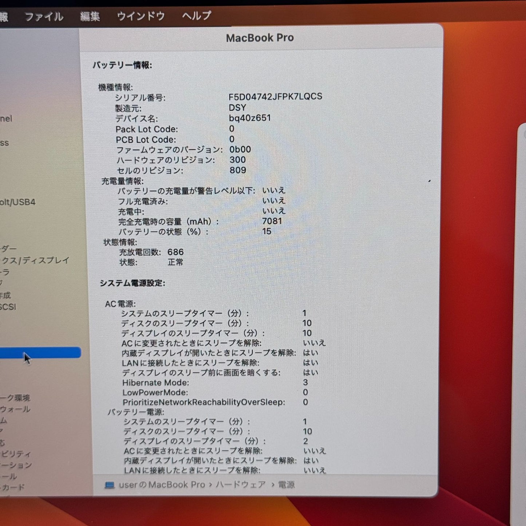Viewport: 526px width, 526px height.
Task: Click the 充電中 label
Action: click(131, 211)
